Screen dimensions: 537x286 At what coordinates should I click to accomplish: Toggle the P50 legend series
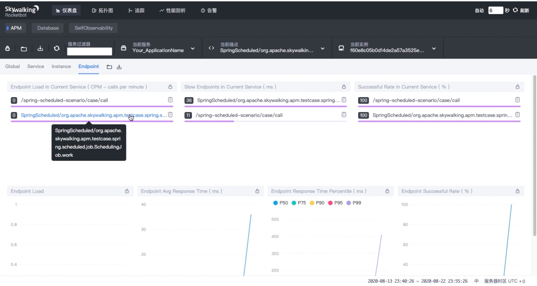click(x=280, y=203)
